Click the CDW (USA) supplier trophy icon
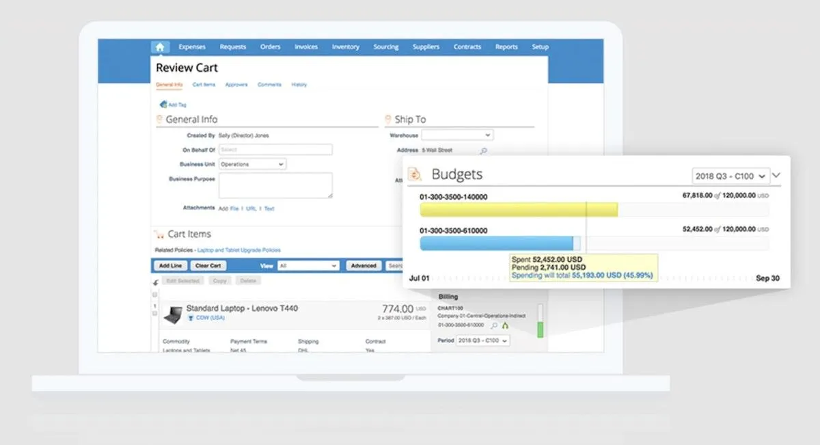 190,318
